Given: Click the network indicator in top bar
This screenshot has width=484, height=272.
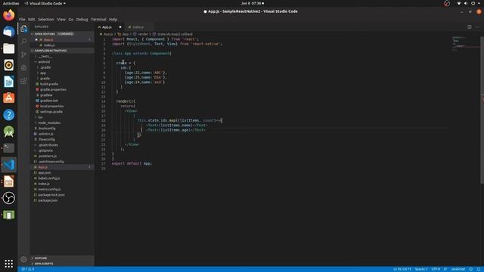Looking at the screenshot, I should (459, 3).
